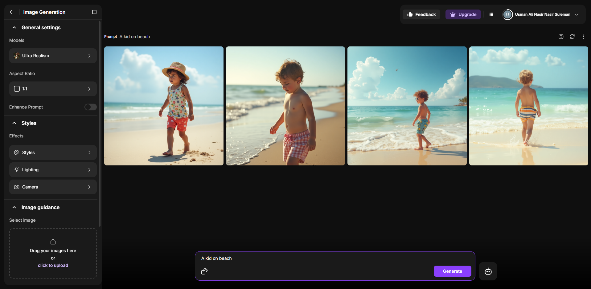The width and height of the screenshot is (591, 289).
Task: Collapse the sidebar panel icon
Action: (x=94, y=12)
